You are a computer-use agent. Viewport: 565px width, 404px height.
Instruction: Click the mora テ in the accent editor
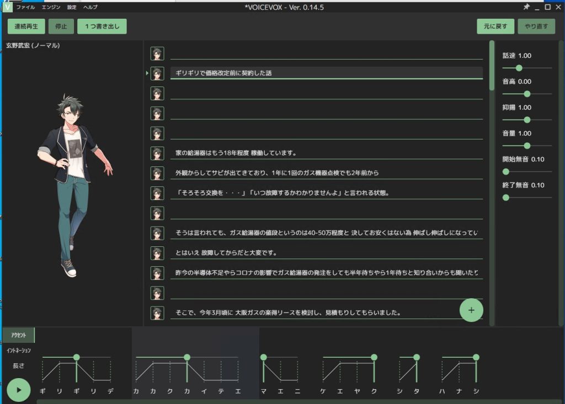[x=221, y=391]
